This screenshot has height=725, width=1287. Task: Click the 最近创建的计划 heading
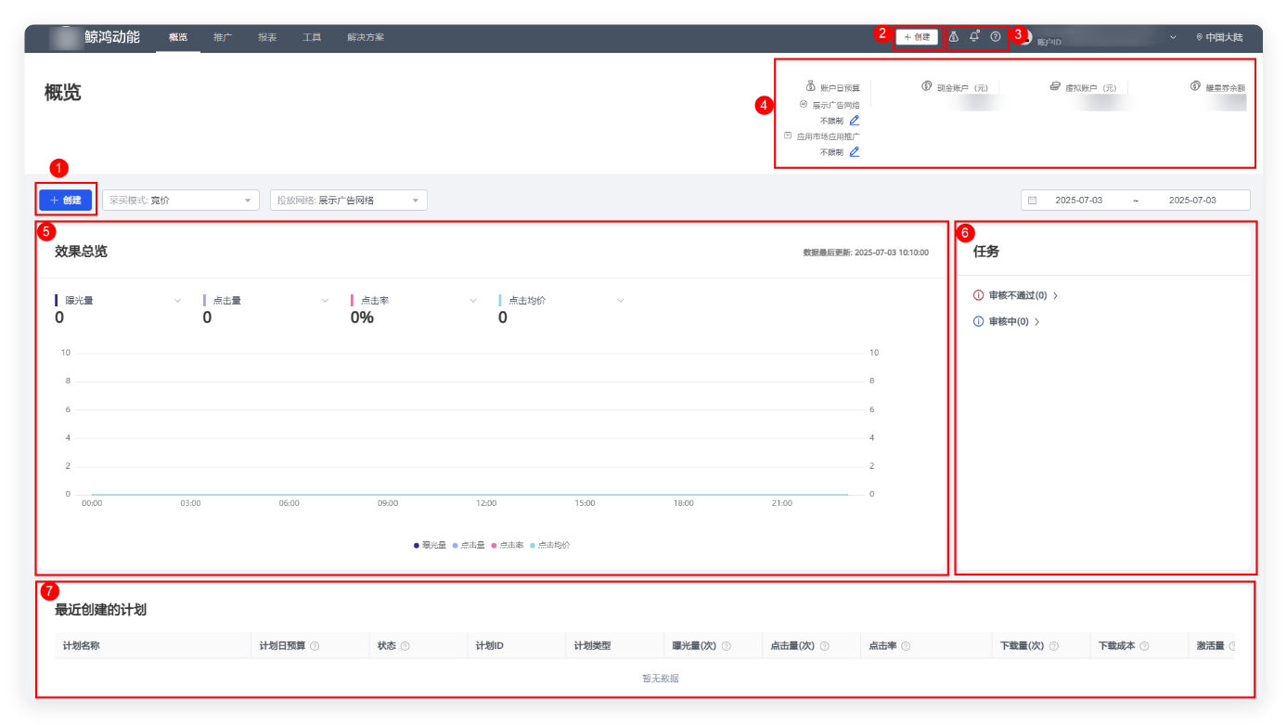tap(101, 610)
